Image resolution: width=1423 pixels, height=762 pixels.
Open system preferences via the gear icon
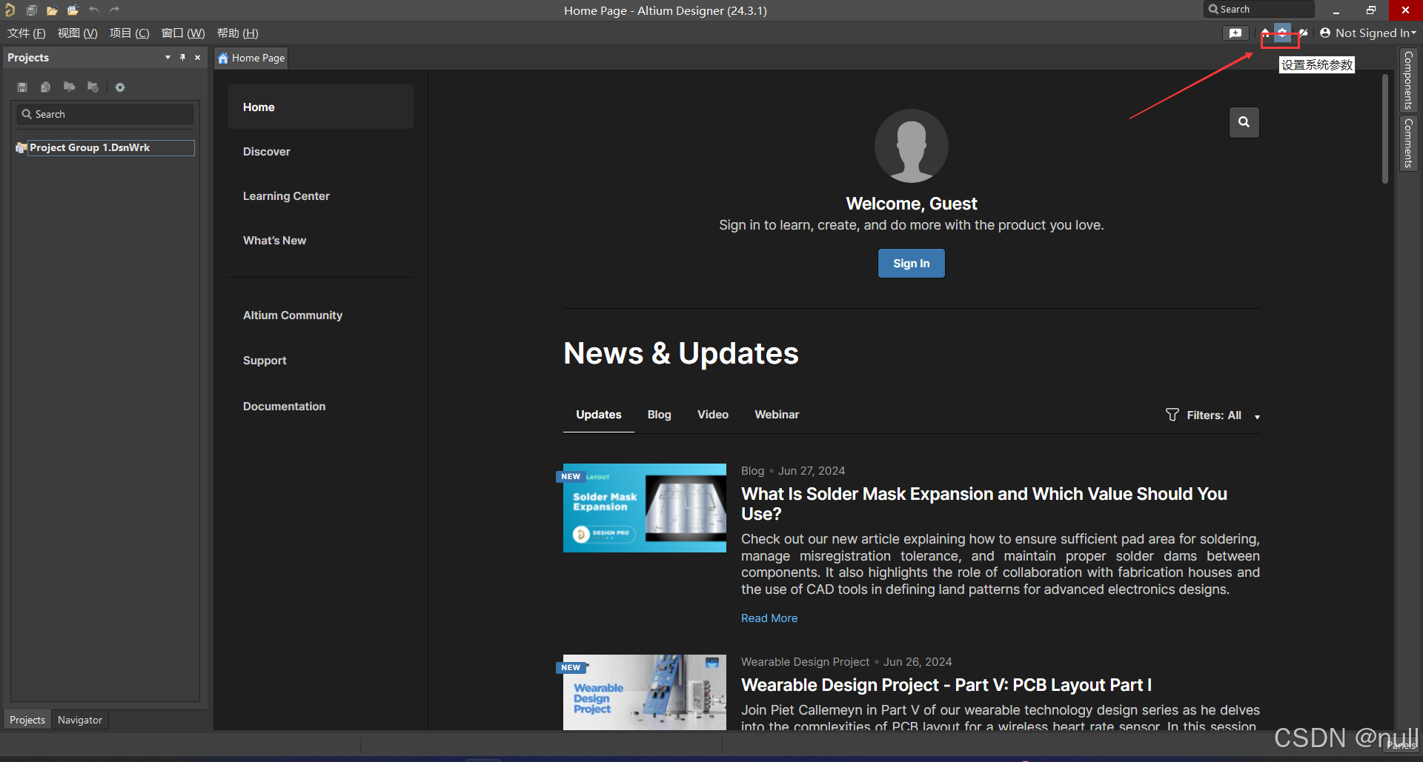point(1282,33)
